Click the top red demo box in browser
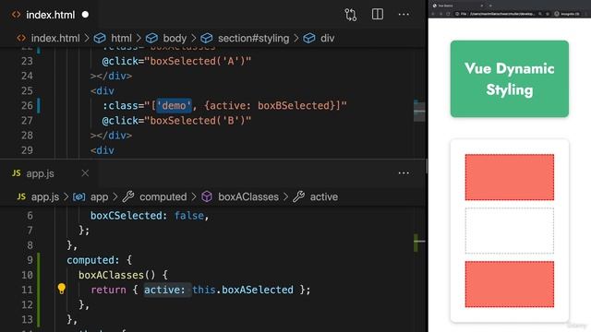 [509, 177]
